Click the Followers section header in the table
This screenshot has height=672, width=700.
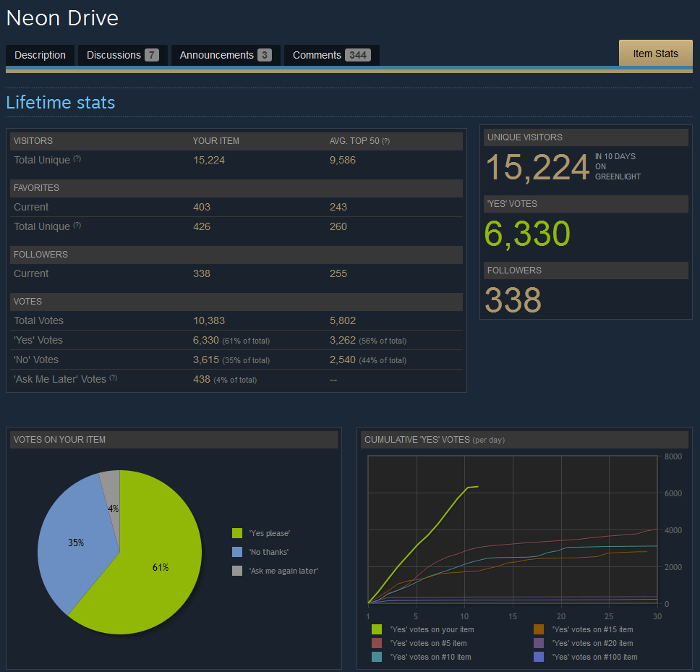236,255
